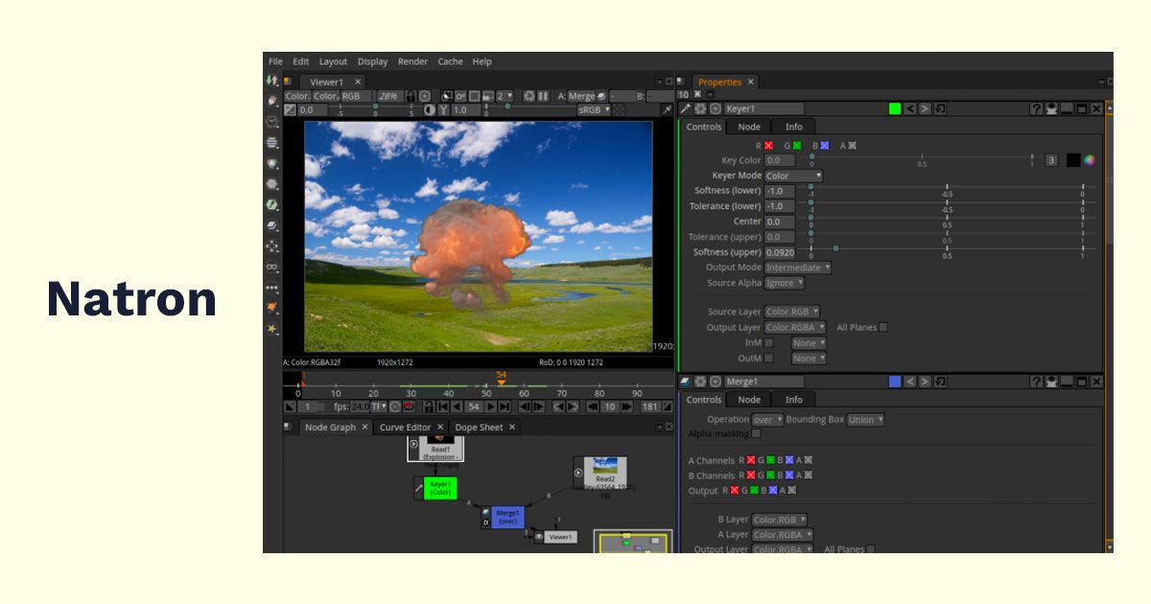
Task: Toggle Keyer1 red channel checkbox
Action: point(769,146)
